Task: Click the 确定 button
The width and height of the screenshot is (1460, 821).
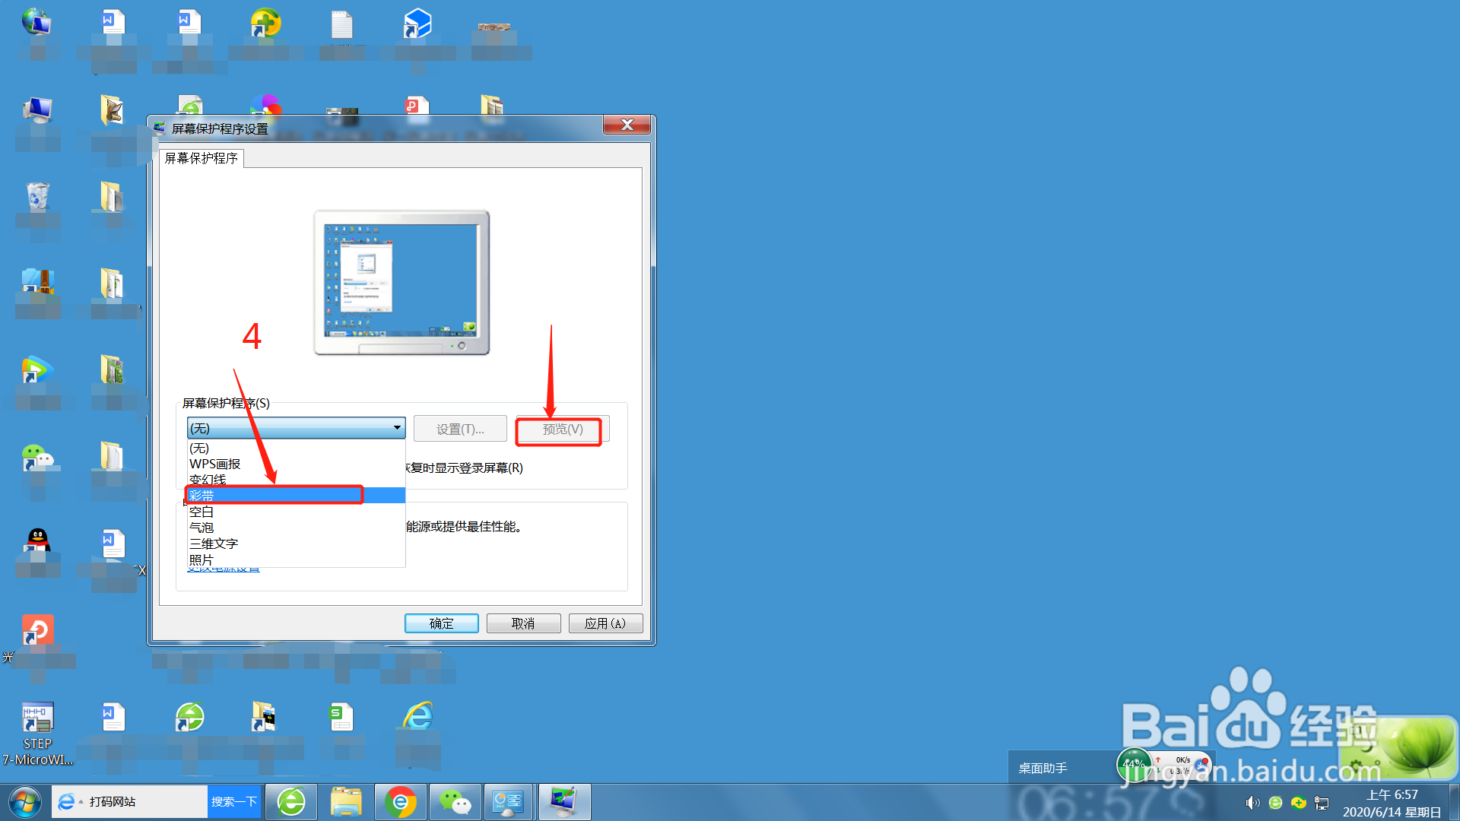Action: [x=441, y=623]
